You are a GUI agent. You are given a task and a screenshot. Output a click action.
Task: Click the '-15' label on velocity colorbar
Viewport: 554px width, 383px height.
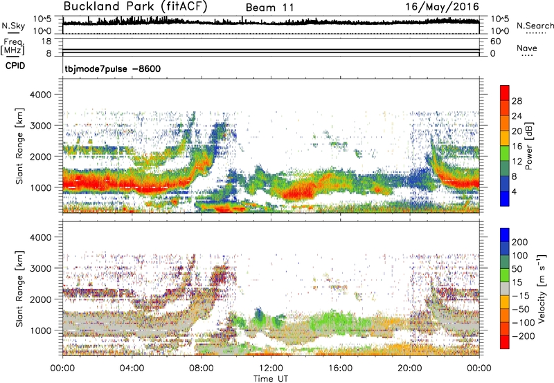pos(521,296)
